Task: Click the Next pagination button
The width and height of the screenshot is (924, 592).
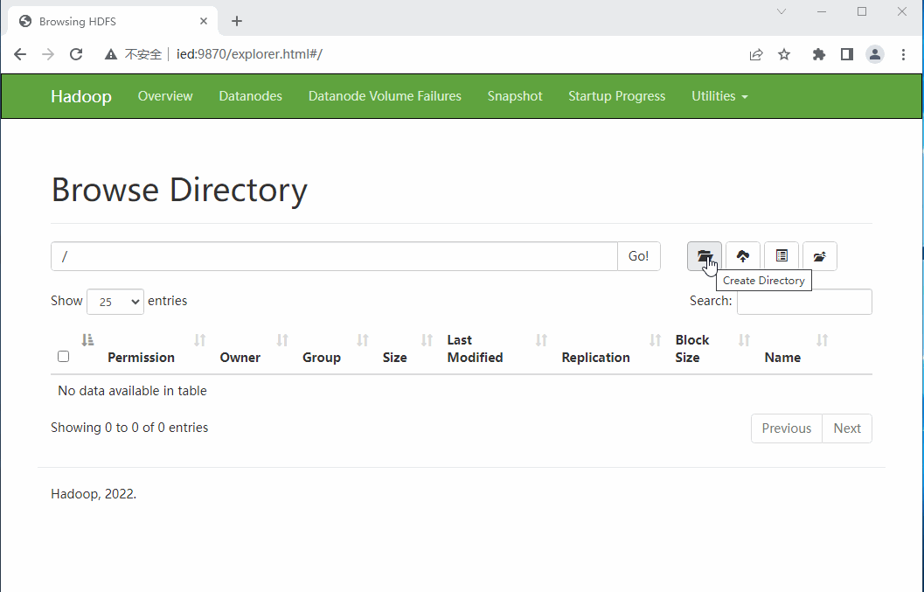Action: [846, 428]
